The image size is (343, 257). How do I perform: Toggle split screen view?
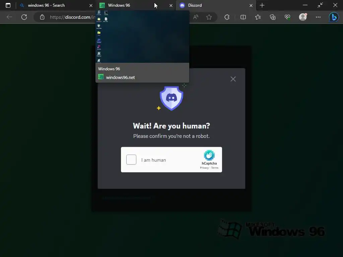243,17
